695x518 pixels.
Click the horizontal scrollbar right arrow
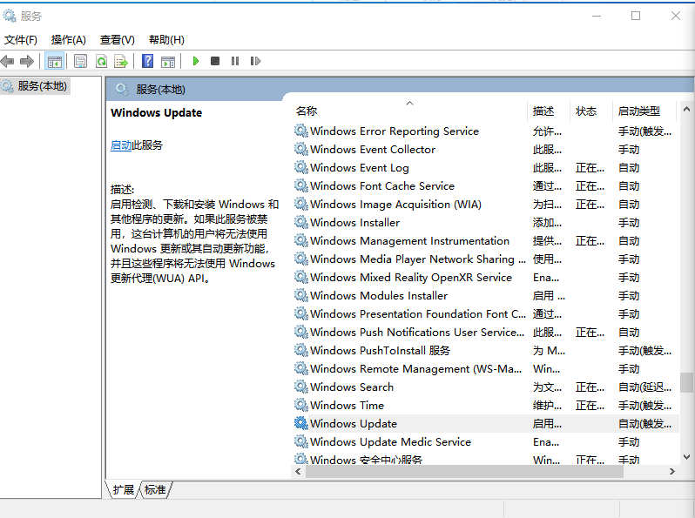[x=672, y=472]
